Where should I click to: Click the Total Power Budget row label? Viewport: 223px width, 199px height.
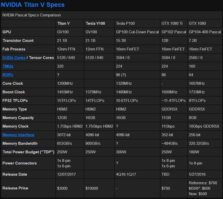point(28,152)
